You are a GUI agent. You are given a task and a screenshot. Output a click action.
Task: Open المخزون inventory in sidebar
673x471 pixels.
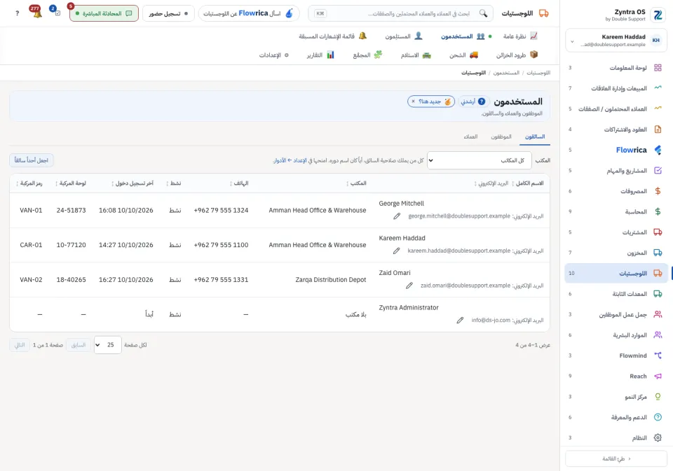[x=616, y=253]
